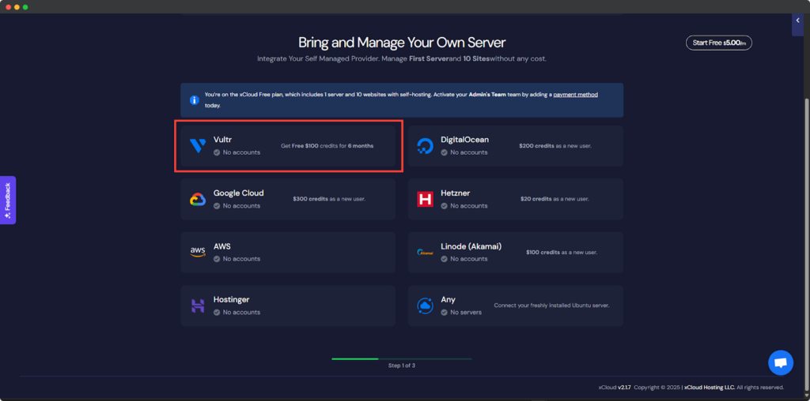Click the green macOS maximize window button

(25, 6)
